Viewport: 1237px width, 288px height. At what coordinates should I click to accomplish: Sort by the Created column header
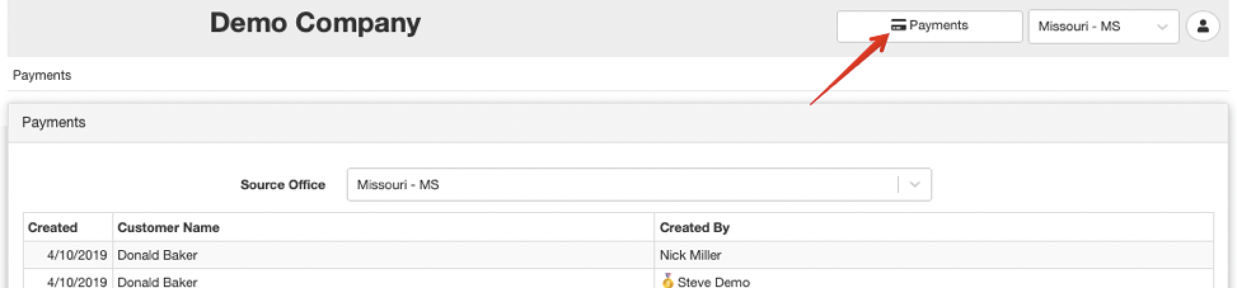(x=53, y=227)
